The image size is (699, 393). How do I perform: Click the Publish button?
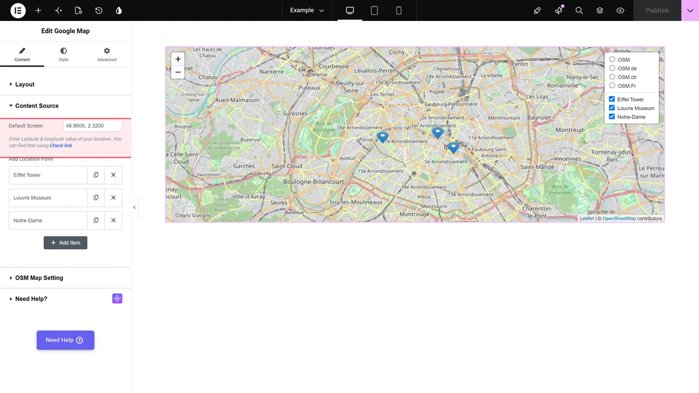click(657, 10)
